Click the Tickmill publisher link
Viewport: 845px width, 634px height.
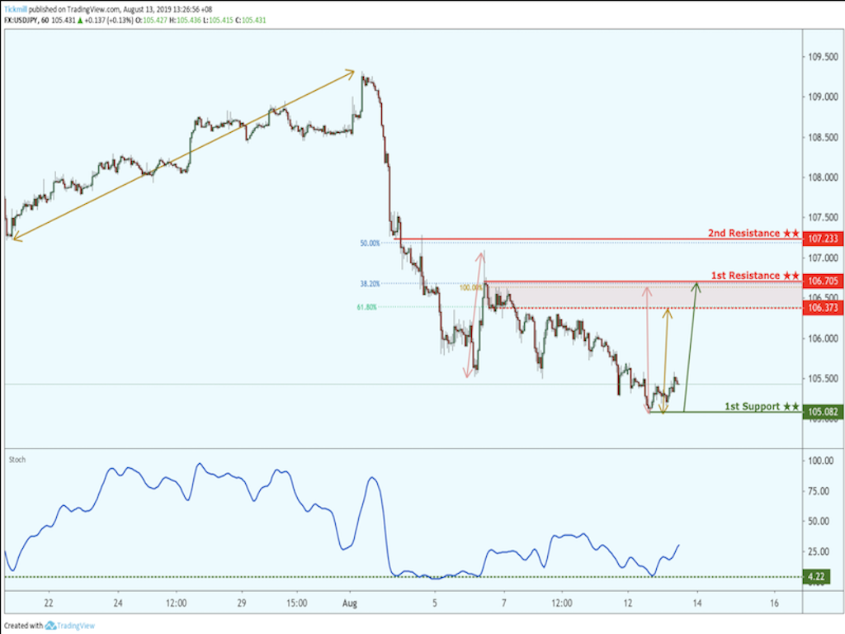click(16, 9)
